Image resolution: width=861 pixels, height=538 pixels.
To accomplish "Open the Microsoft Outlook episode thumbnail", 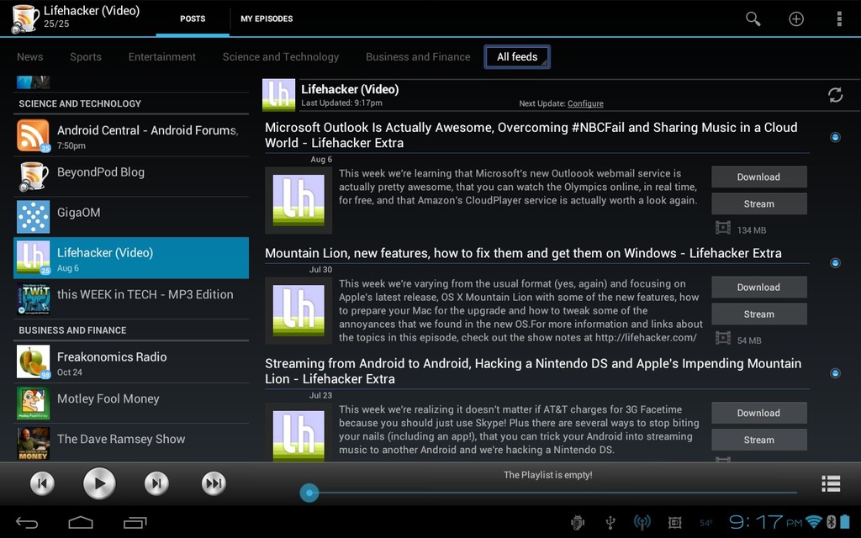I will (298, 200).
